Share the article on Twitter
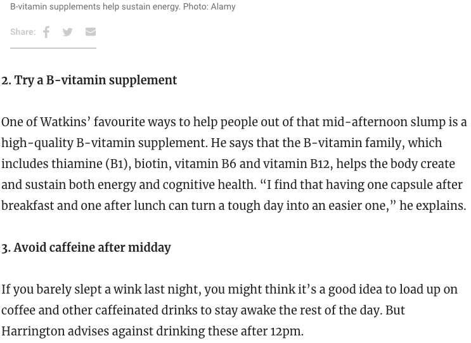This screenshot has height=343, width=471. click(x=68, y=32)
